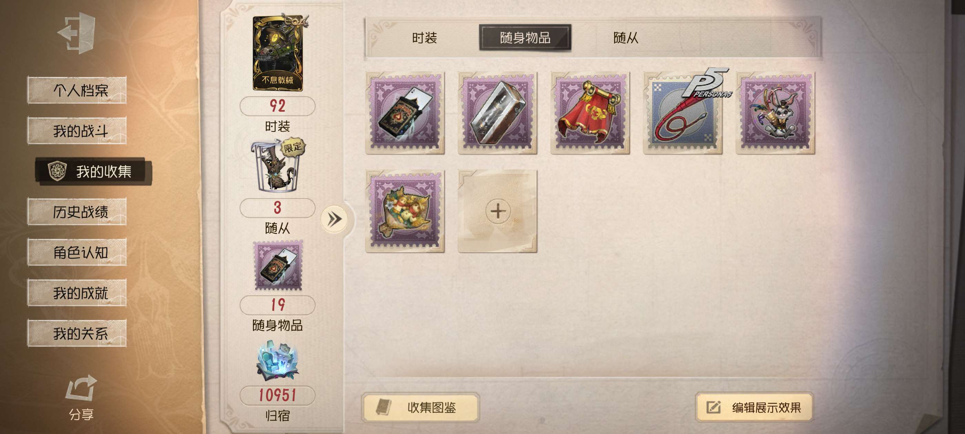Switch to the 时装 tab

pyautogui.click(x=425, y=38)
